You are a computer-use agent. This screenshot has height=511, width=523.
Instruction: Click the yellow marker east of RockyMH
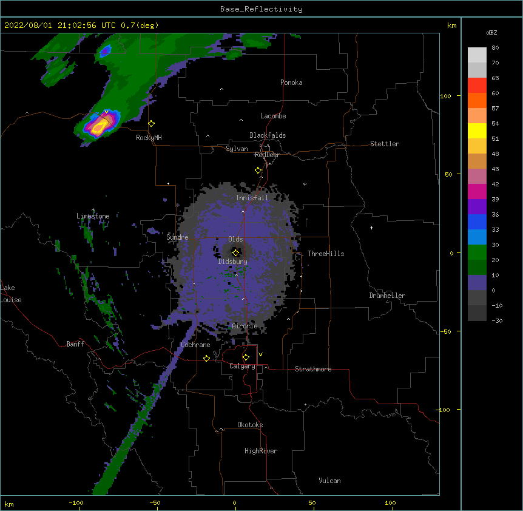152,124
